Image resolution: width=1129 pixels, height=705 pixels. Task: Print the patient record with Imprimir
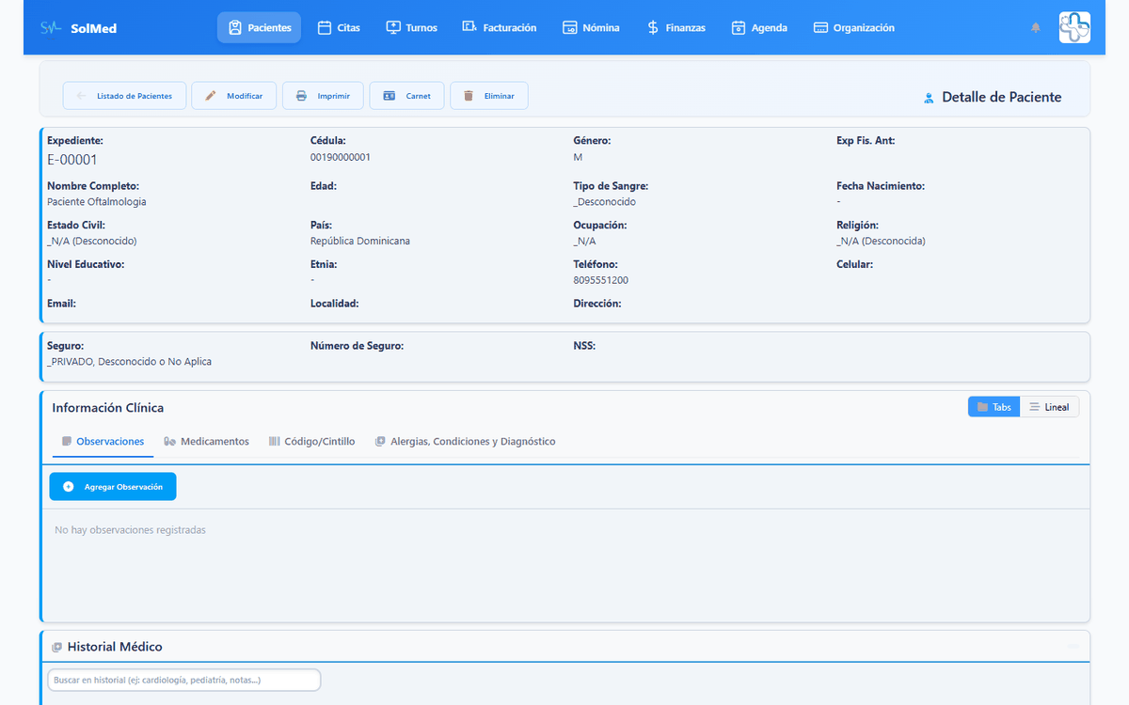point(323,96)
